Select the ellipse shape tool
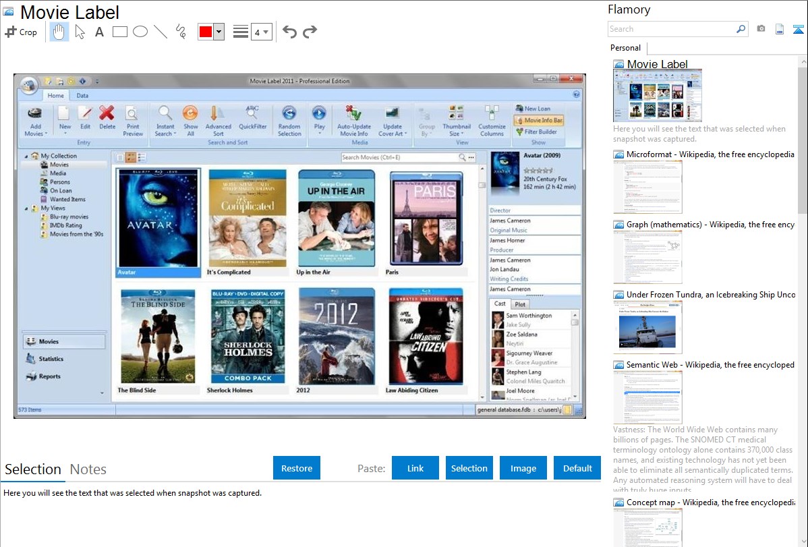 (140, 32)
